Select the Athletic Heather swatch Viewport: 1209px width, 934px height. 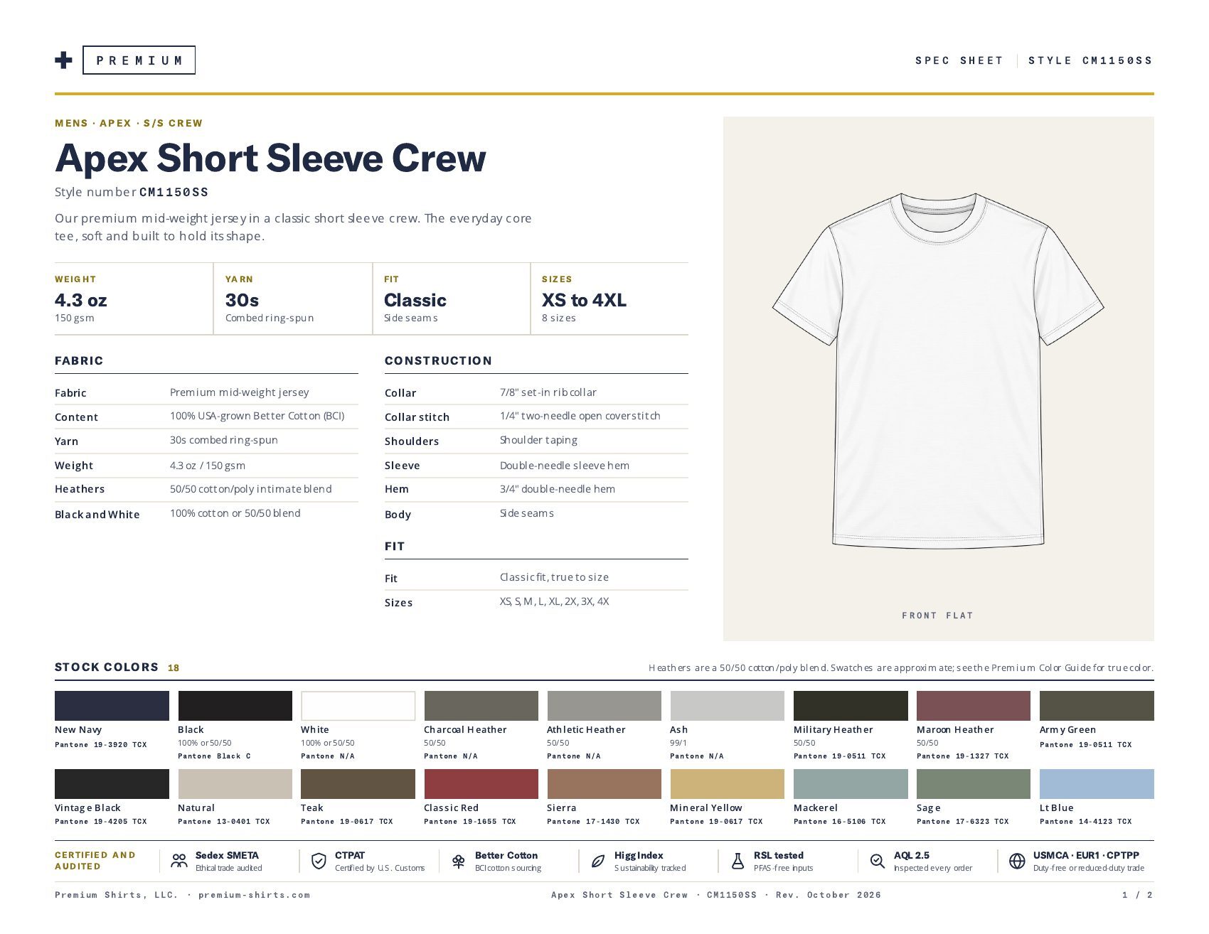[604, 706]
